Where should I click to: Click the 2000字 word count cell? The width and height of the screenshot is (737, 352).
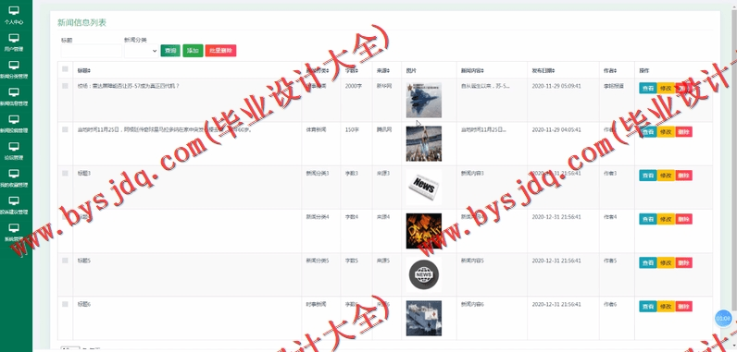353,86
